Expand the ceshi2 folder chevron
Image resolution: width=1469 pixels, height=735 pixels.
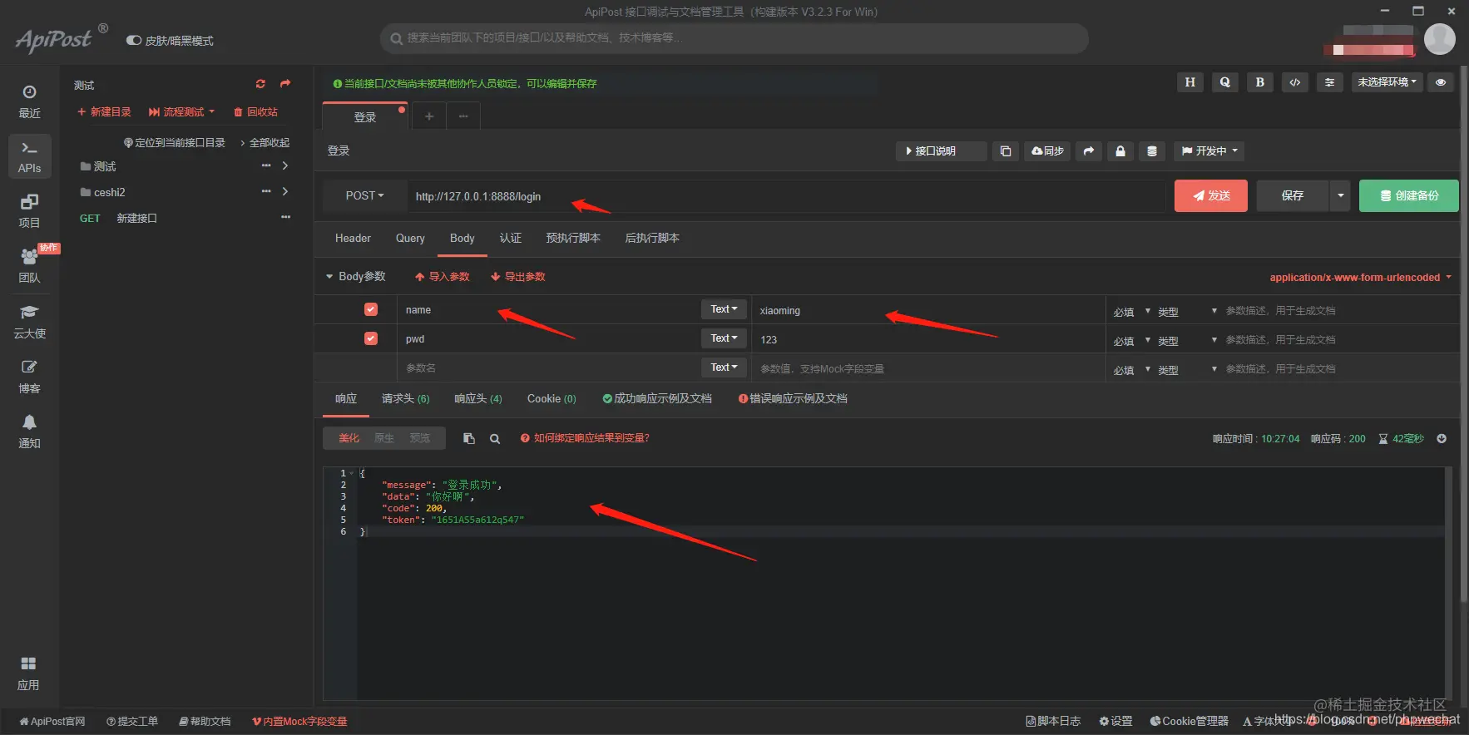[285, 192]
